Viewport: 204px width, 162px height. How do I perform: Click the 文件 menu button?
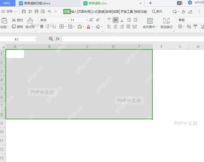(9, 11)
